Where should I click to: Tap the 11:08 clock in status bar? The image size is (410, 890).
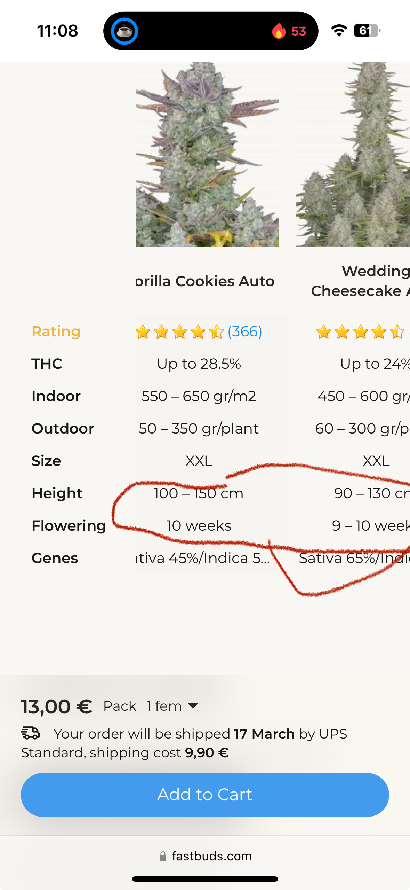tap(57, 31)
